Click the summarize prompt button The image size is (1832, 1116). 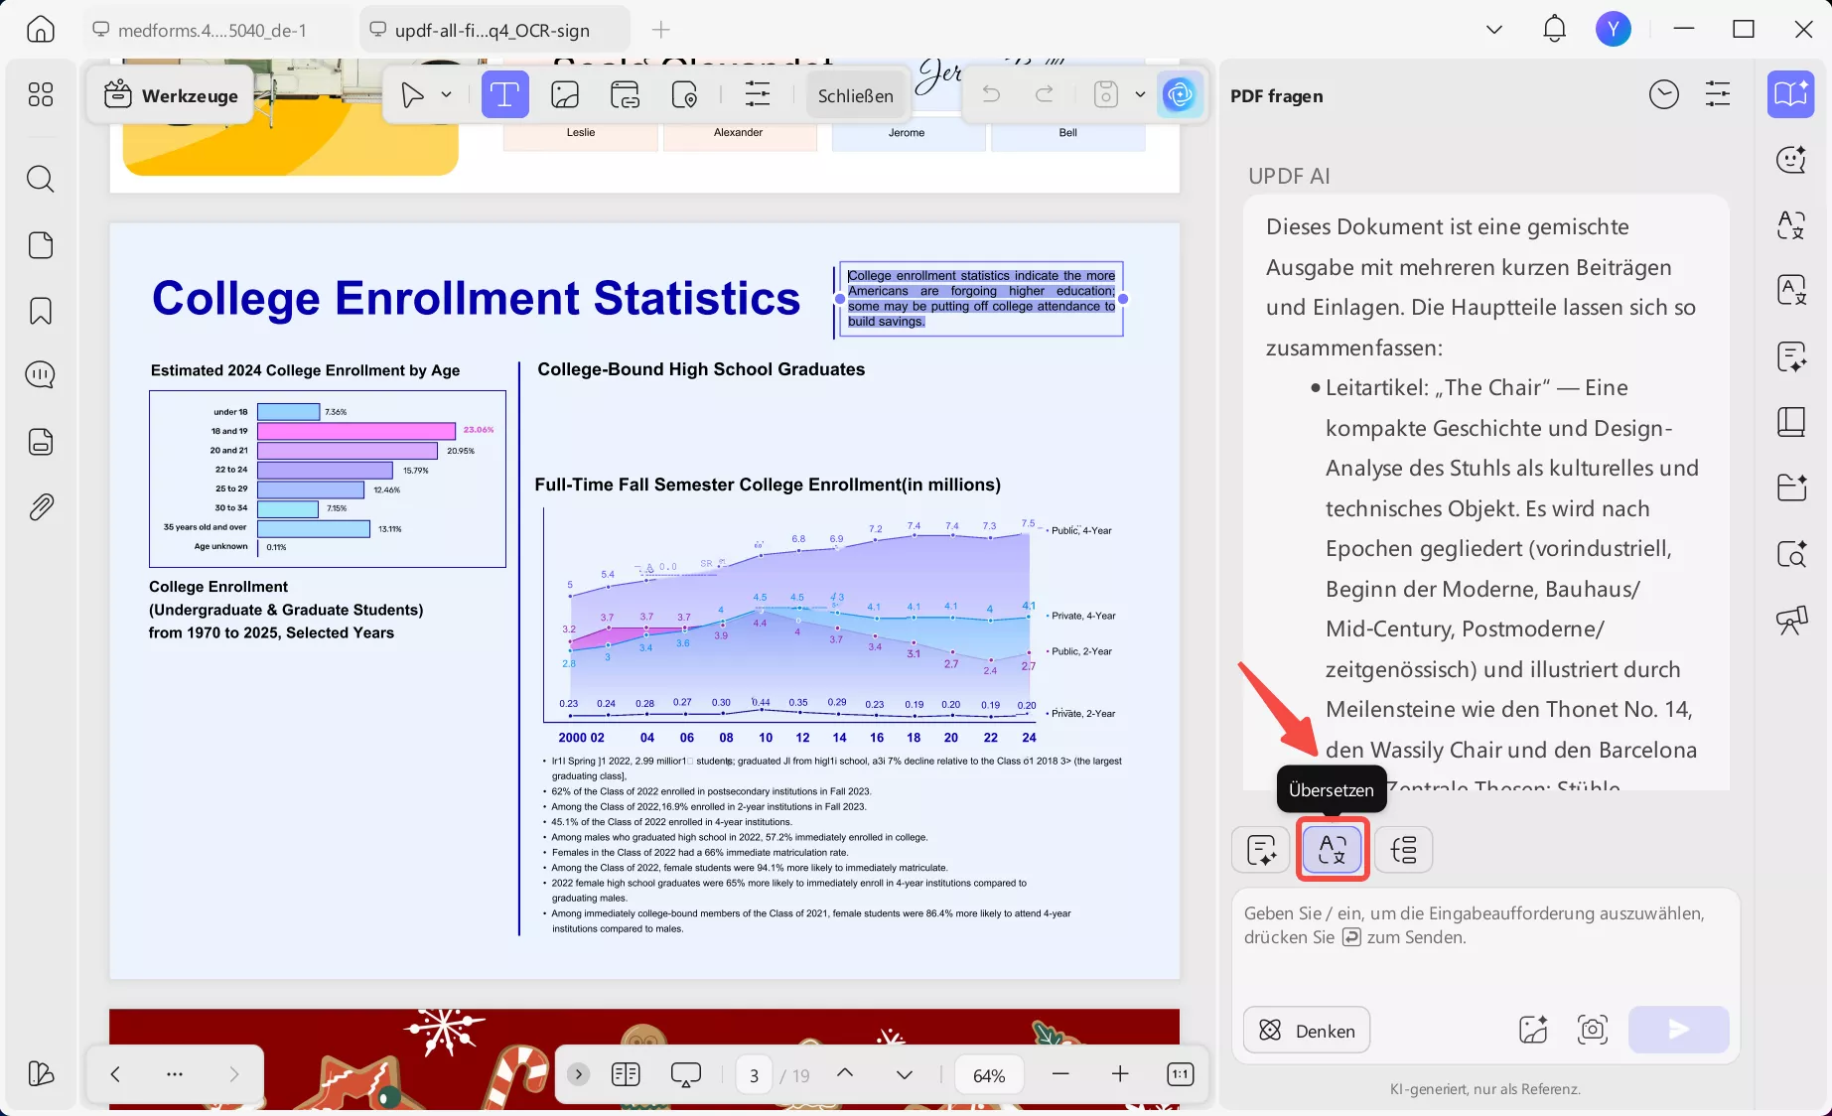click(x=1261, y=850)
